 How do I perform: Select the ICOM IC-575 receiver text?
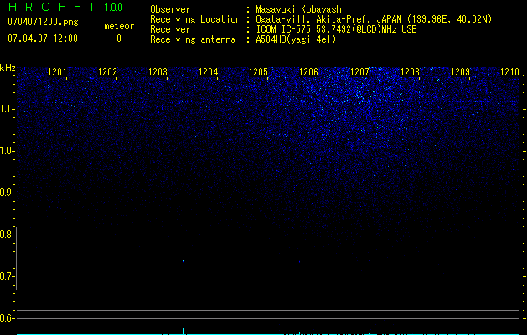(x=336, y=29)
